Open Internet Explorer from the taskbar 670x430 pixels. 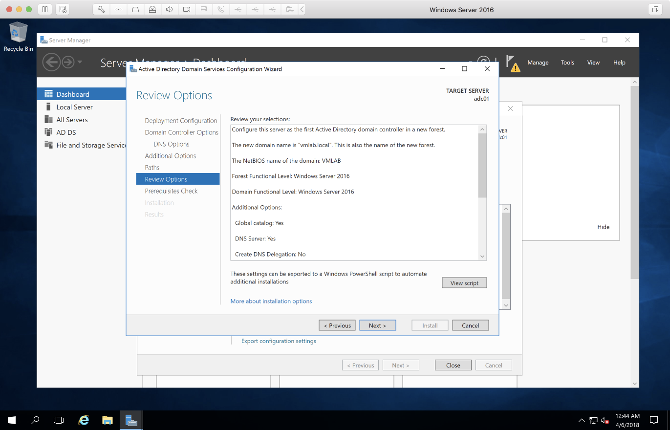tap(84, 420)
